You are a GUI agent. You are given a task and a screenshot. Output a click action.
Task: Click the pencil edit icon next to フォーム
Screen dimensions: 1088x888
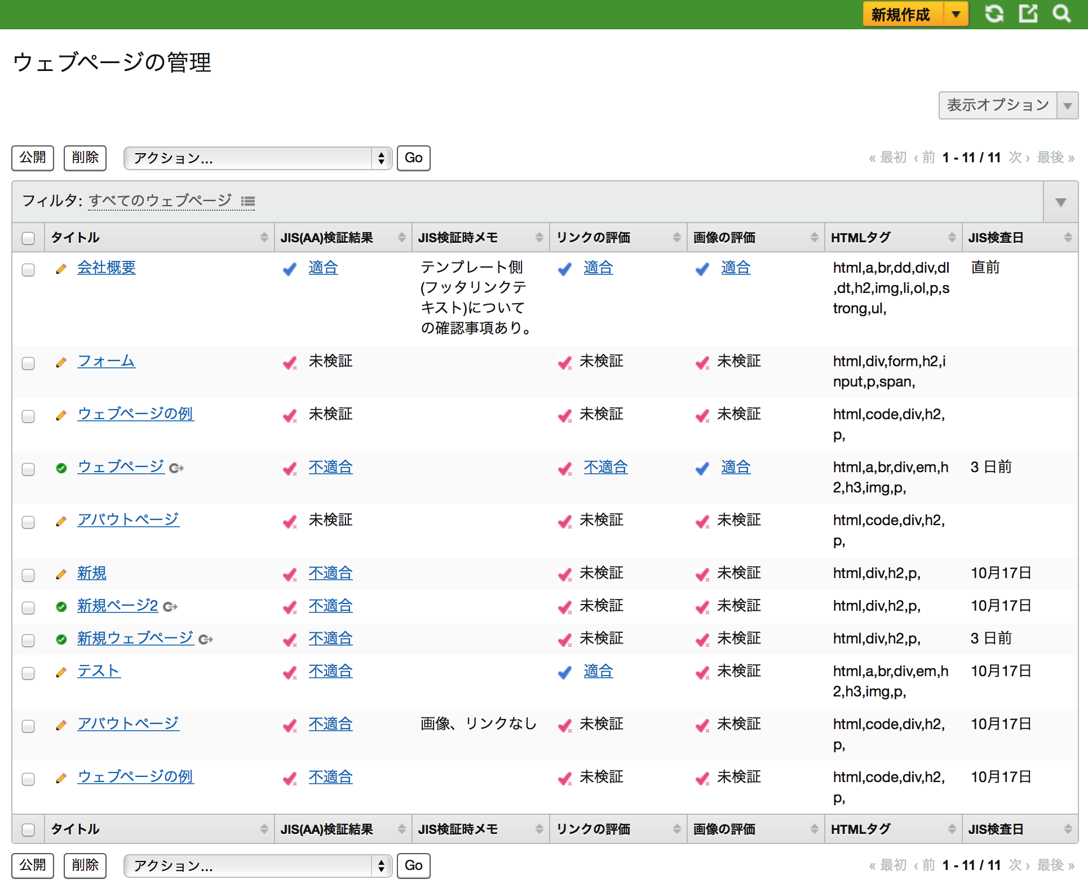[x=61, y=362]
